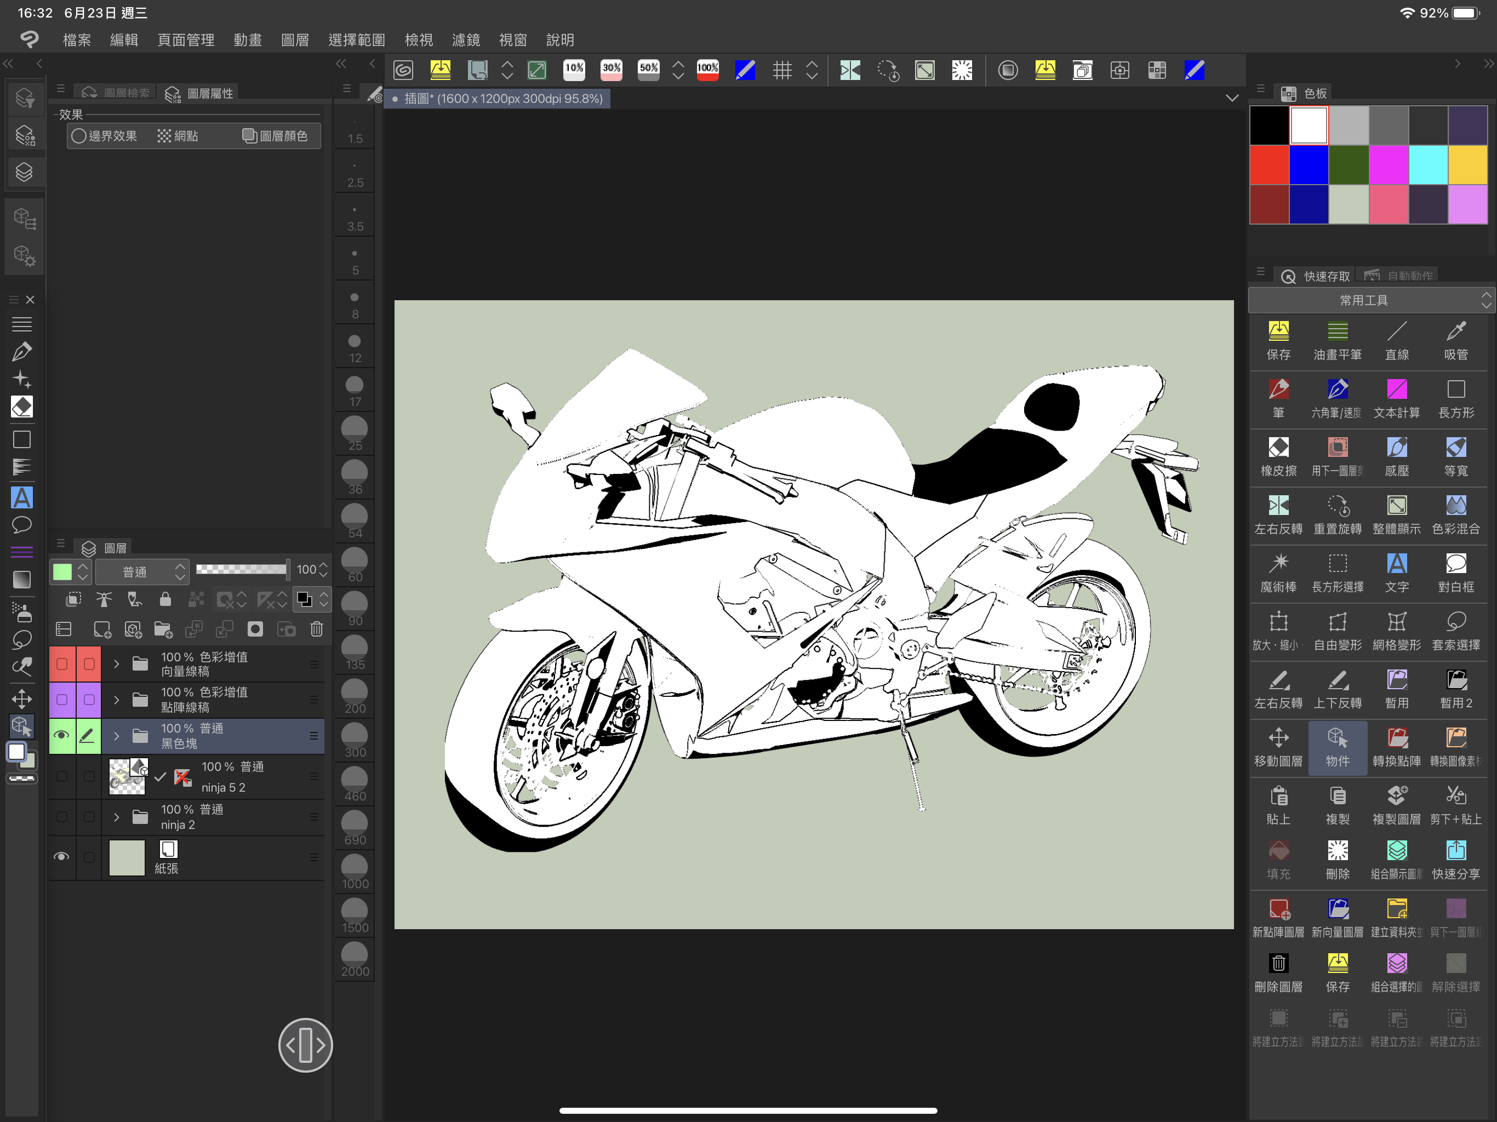Open the 編輯 menu
This screenshot has width=1497, height=1122.
tap(124, 40)
